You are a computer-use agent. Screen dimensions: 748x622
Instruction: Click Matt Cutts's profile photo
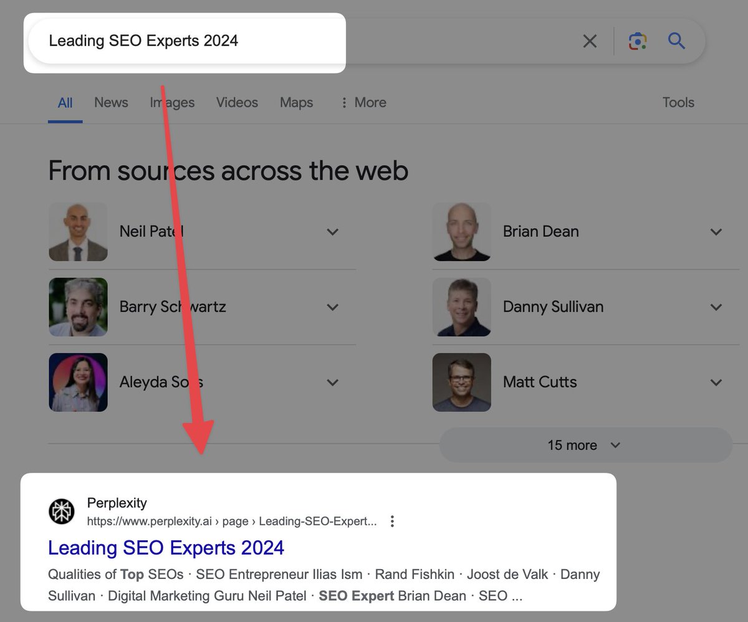[462, 382]
